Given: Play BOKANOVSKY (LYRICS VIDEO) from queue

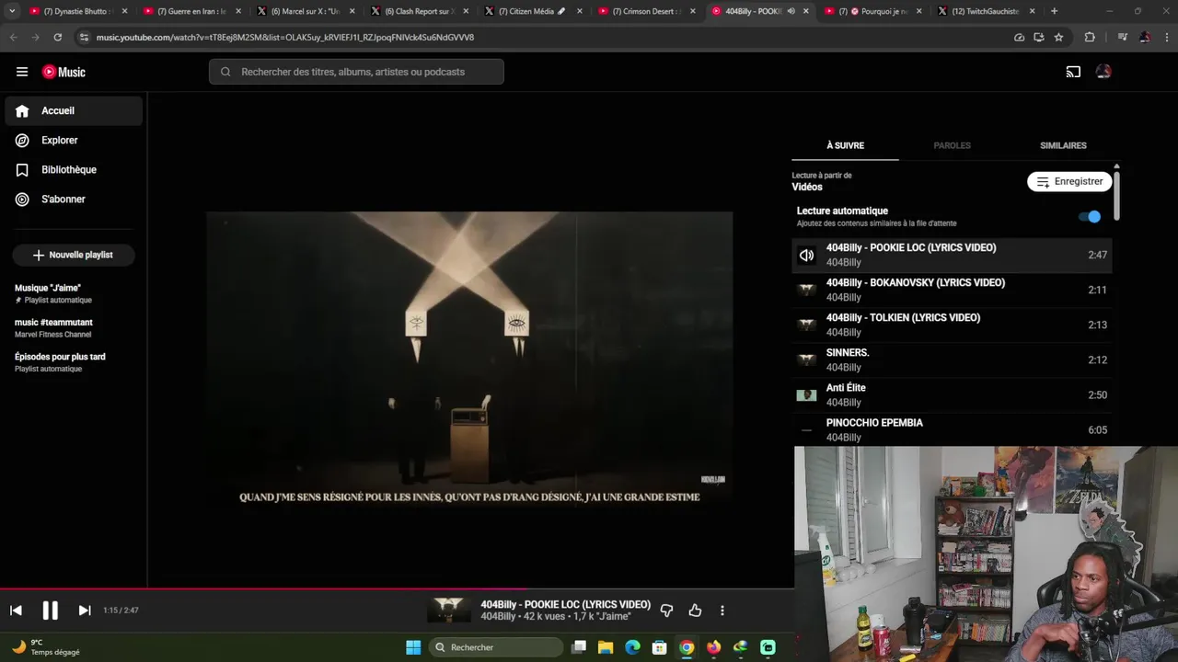Looking at the screenshot, I should click(952, 290).
